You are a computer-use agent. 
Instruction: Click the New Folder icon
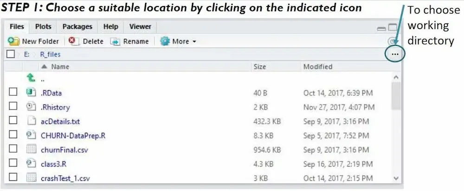[15, 42]
